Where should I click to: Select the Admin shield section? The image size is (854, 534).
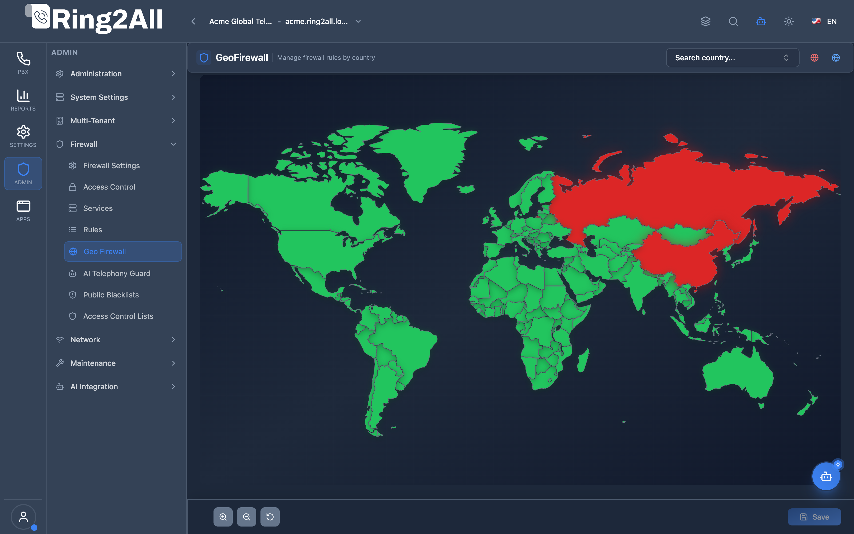(23, 173)
